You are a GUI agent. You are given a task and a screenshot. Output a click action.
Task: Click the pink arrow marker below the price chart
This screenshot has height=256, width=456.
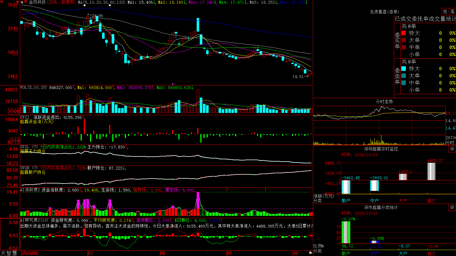[172, 84]
